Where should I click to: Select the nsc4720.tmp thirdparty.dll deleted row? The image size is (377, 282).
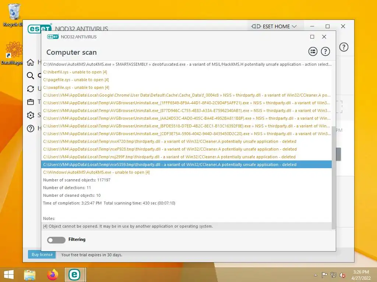(x=186, y=141)
